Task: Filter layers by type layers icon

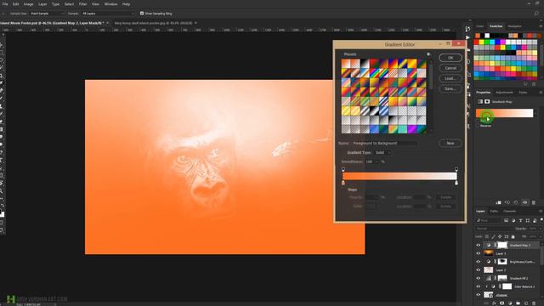Action: (x=520, y=220)
